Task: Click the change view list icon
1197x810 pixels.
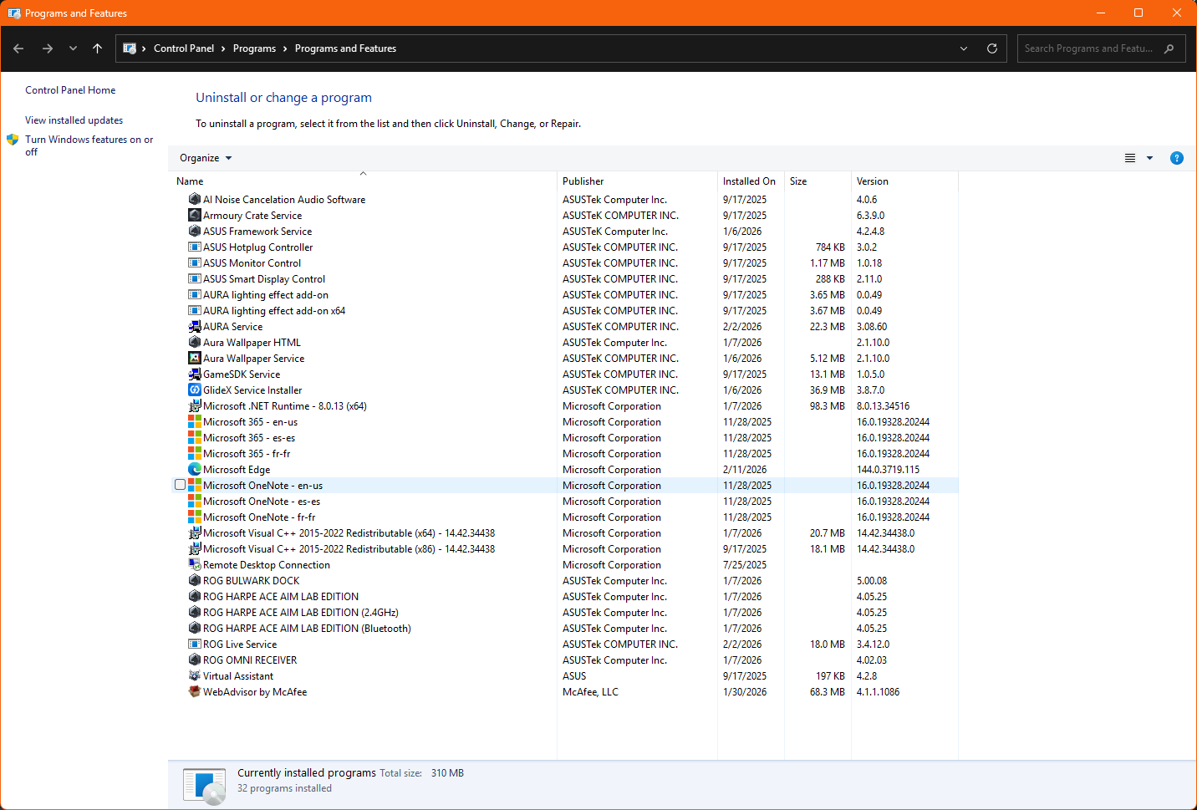Action: (x=1130, y=158)
